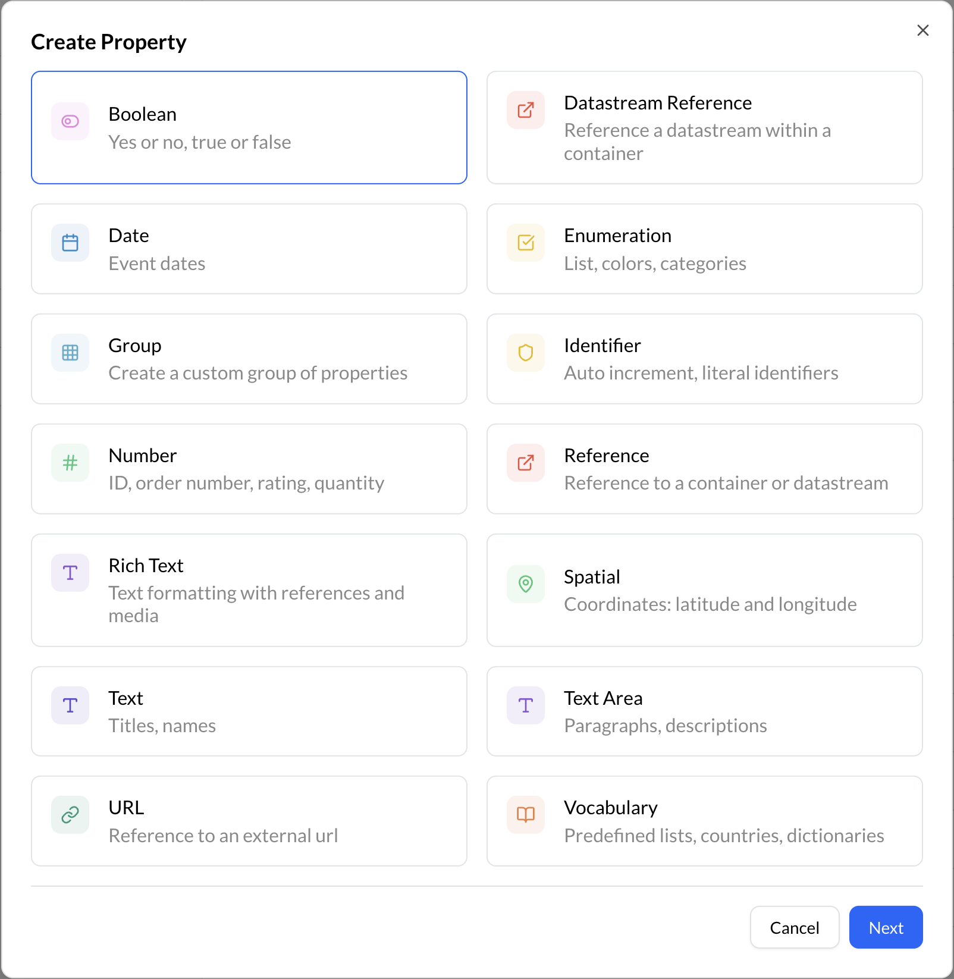Click the Identifier shield icon

pos(525,353)
